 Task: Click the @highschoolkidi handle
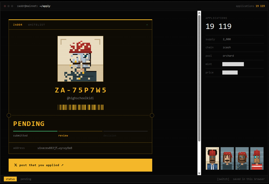coord(80,98)
